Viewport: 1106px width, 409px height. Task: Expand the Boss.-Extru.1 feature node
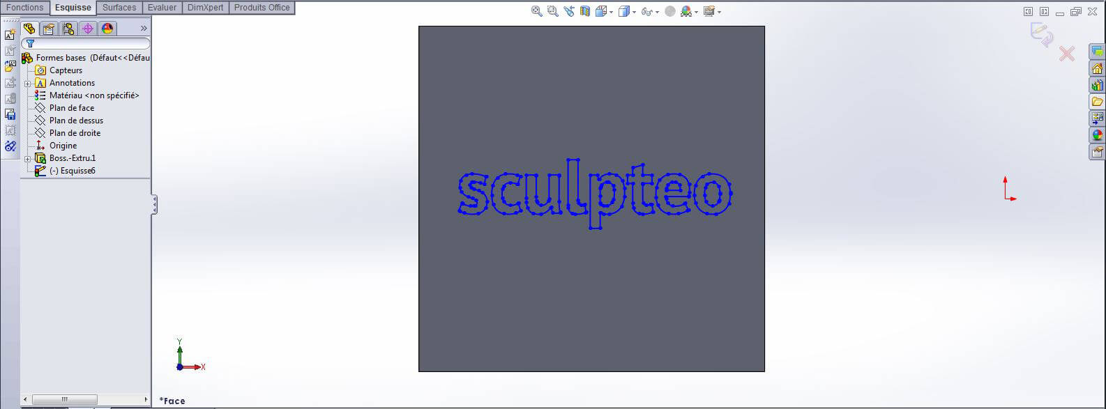(28, 159)
